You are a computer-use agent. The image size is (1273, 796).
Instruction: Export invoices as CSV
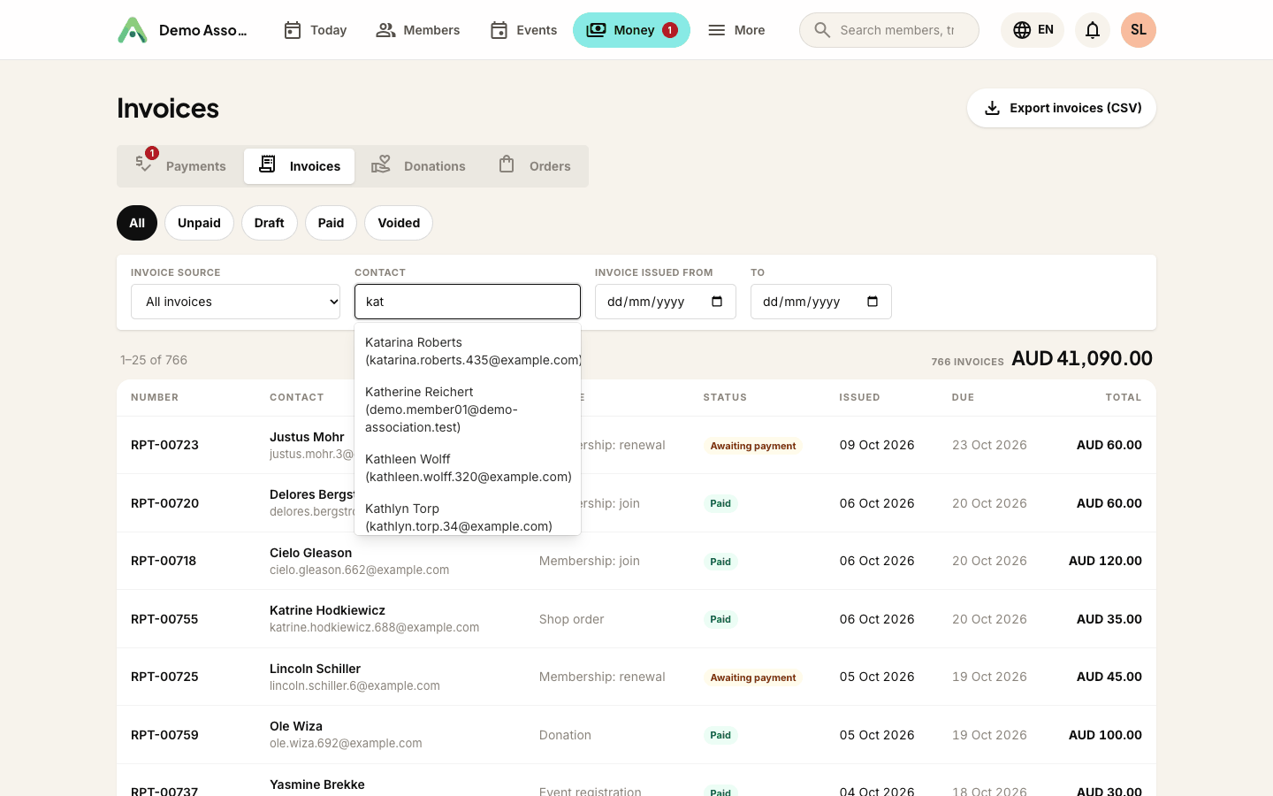pos(1062,108)
